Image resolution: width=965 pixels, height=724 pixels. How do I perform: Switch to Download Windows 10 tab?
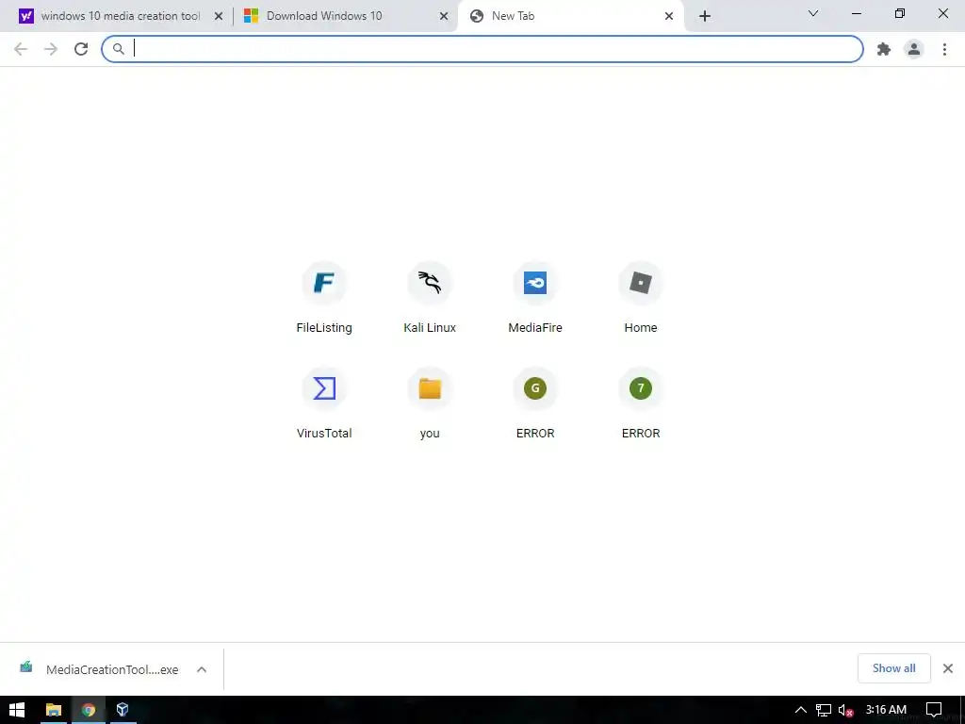[347, 17]
